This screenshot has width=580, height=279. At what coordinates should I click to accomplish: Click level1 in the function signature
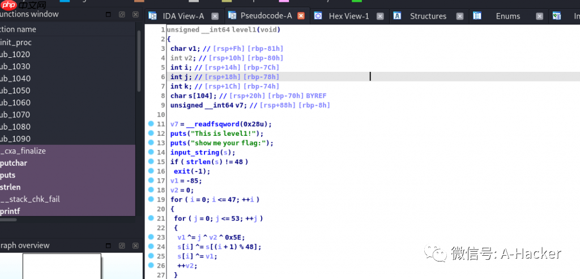[244, 29]
